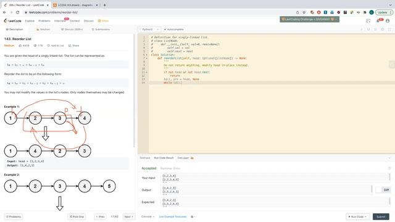
Task: Fold the class Solution code block
Action: coord(147,55)
